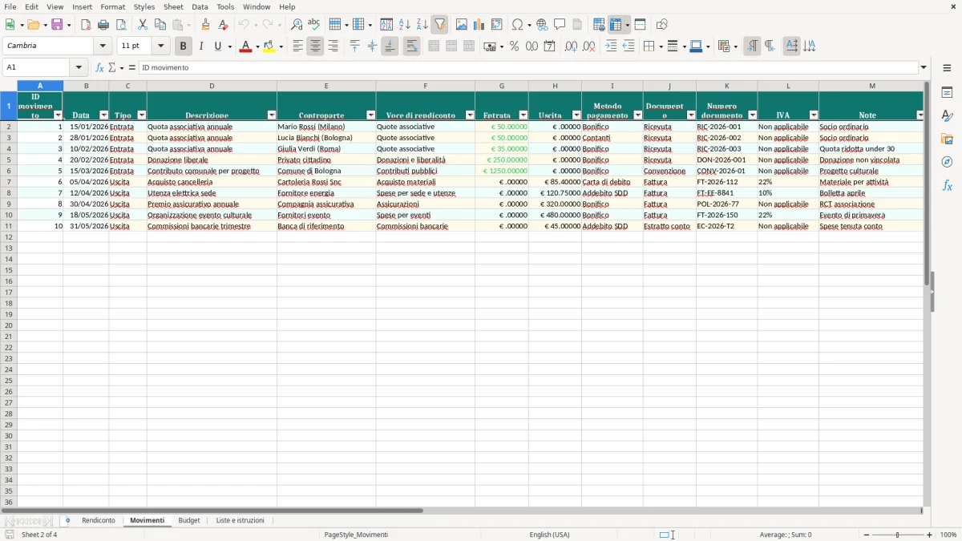This screenshot has width=962, height=541.
Task: Open the Font Size dropdown
Action: pos(160,46)
